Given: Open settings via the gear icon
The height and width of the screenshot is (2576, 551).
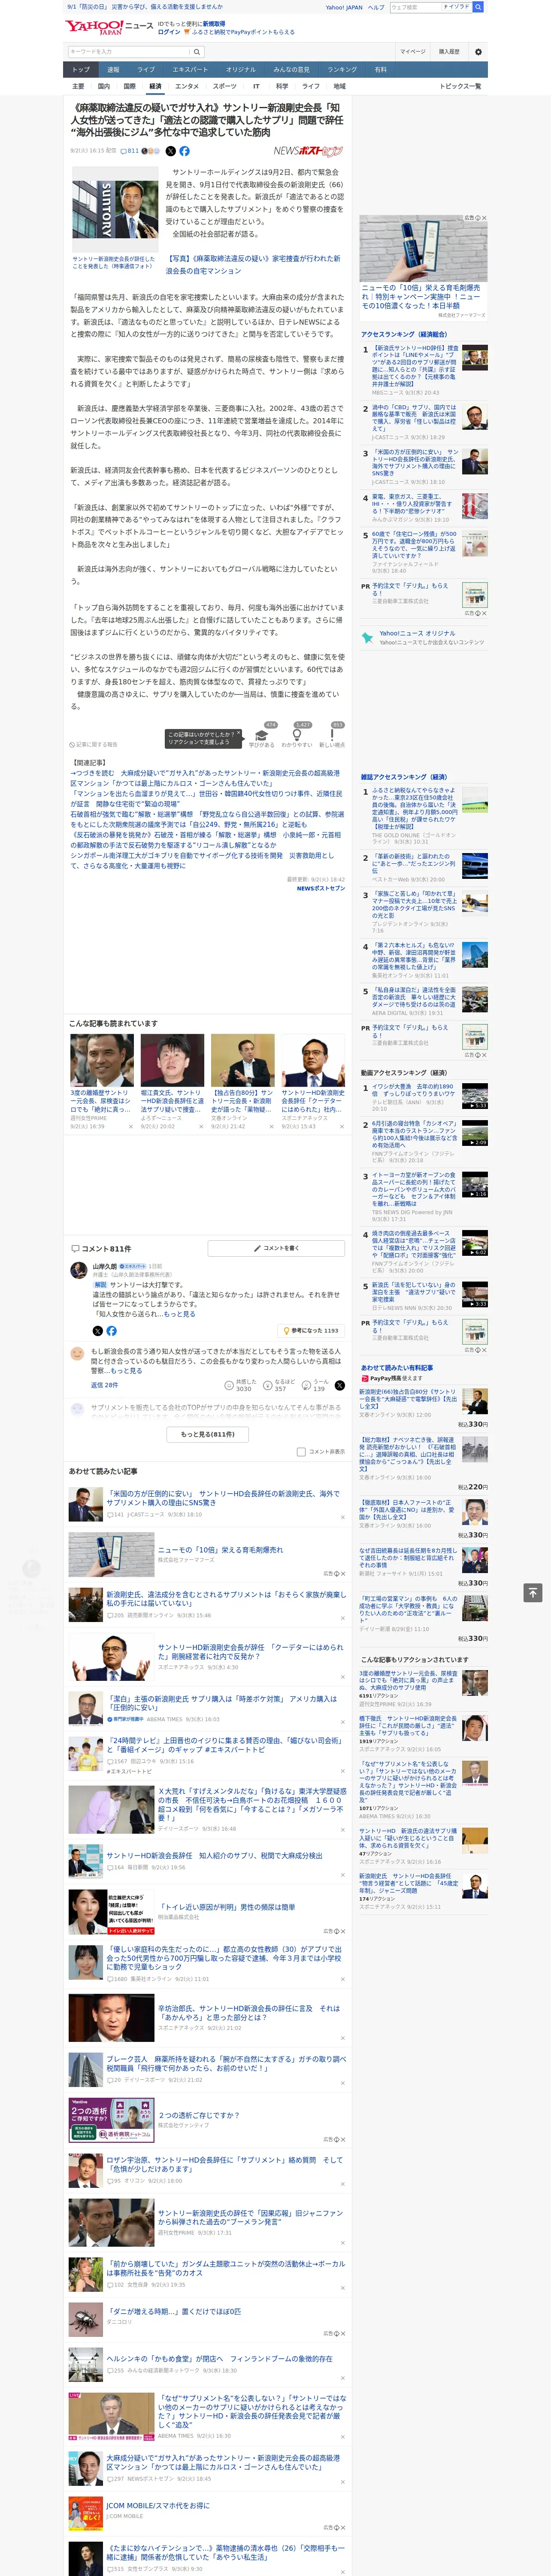Looking at the screenshot, I should tap(478, 52).
